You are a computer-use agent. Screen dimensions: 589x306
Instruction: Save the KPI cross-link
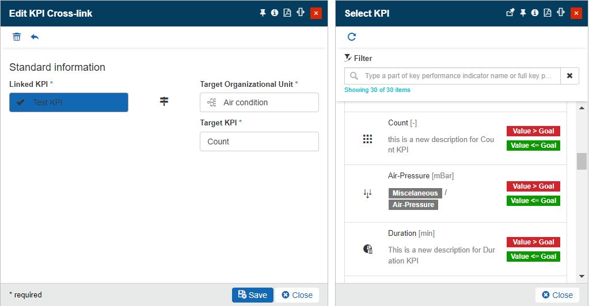pos(252,295)
